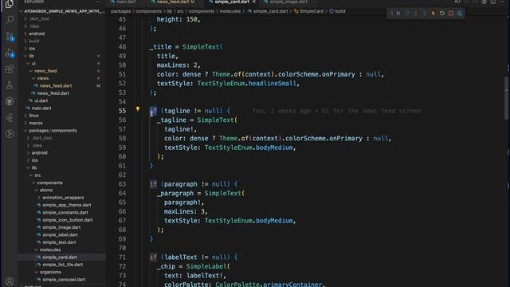Open widget inspector in debug toolbar
The width and height of the screenshot is (510, 287).
[460, 14]
